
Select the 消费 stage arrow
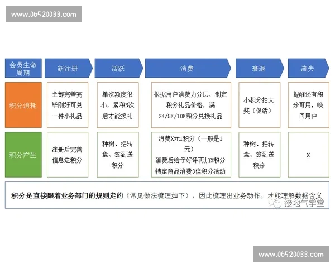[x=188, y=68]
